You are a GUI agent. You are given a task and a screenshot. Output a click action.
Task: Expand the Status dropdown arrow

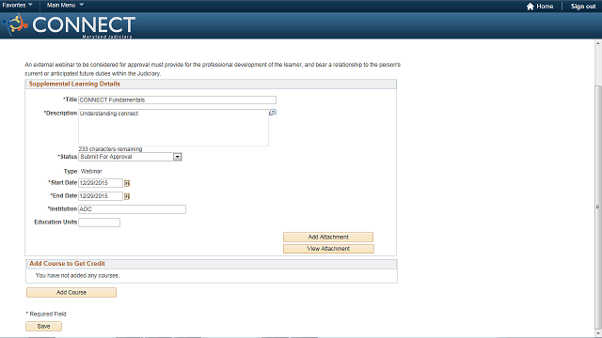point(177,157)
